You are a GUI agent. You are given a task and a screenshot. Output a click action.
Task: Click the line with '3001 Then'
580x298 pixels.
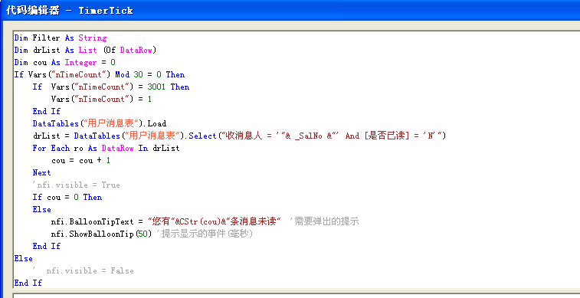pyautogui.click(x=111, y=87)
